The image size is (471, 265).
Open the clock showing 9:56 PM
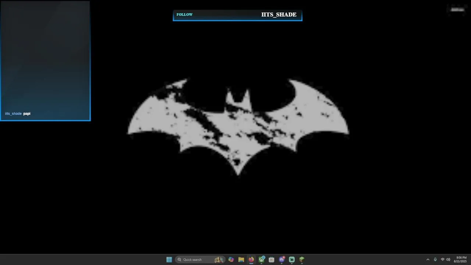click(460, 259)
